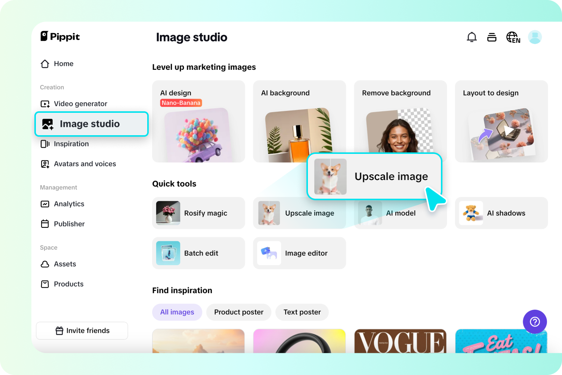Select the Video generator icon in sidebar
562x375 pixels.
[x=45, y=103]
